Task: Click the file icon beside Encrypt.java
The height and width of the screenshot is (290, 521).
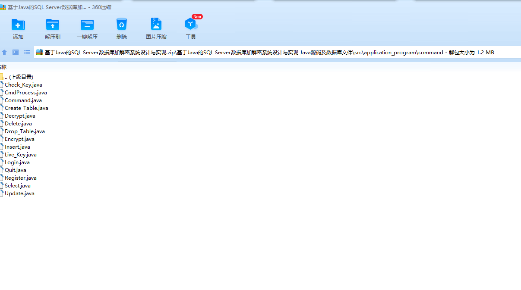Action: (x=1, y=139)
